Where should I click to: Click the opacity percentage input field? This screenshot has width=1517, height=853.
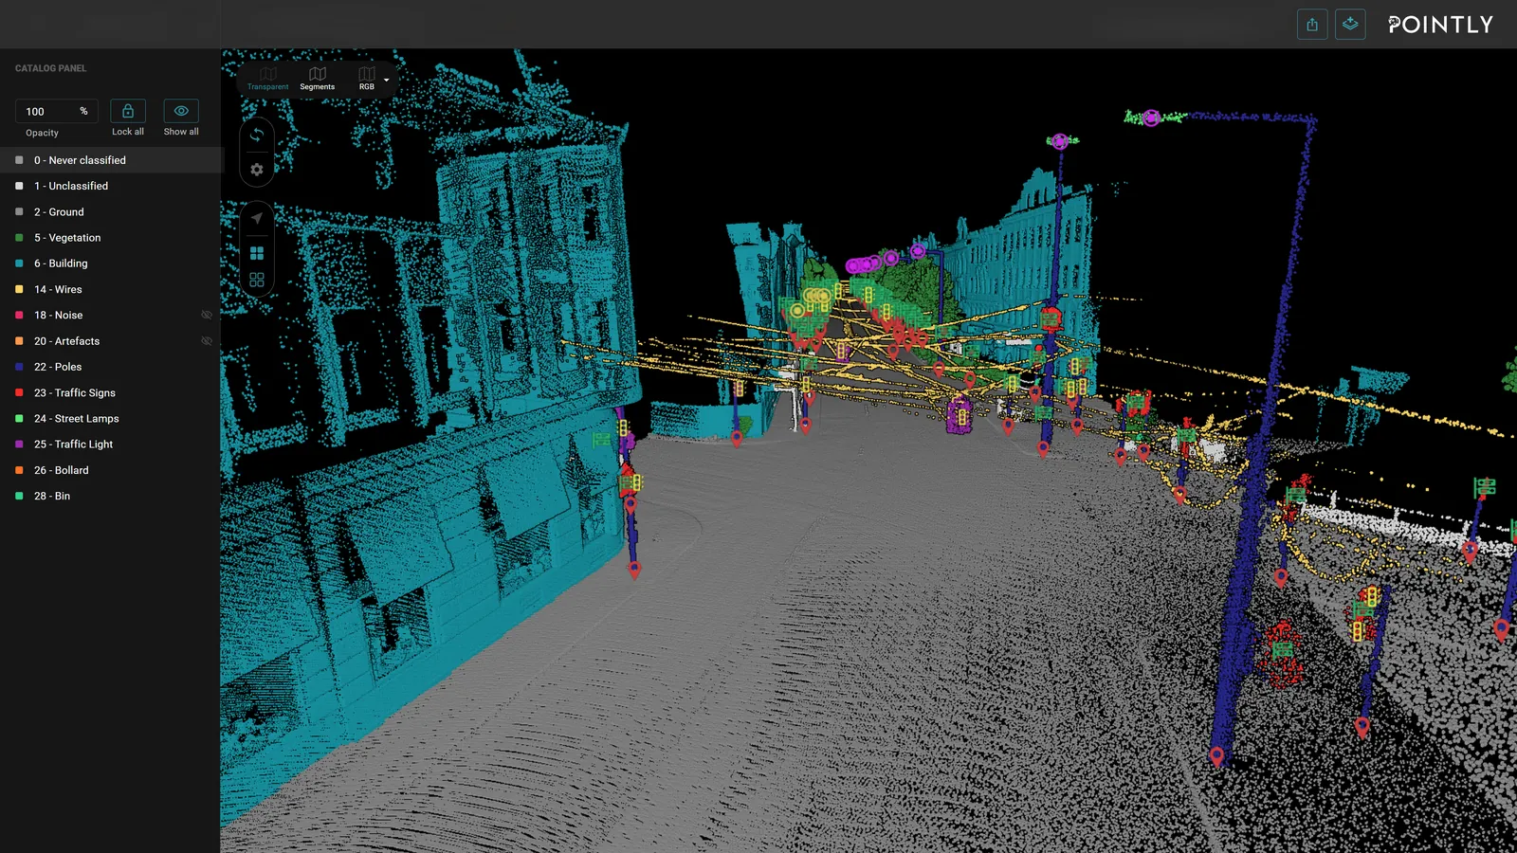pos(57,111)
